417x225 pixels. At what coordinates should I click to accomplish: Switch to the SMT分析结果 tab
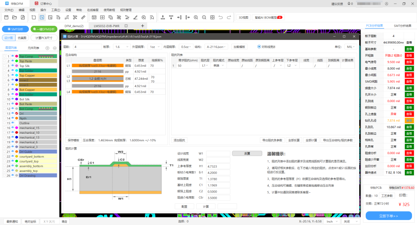pos(402,26)
